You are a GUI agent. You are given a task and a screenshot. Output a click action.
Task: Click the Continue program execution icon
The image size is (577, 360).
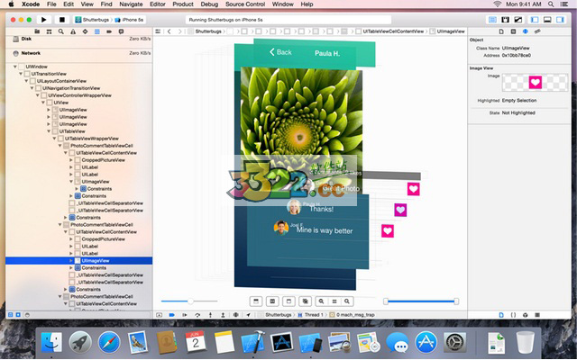(185, 315)
